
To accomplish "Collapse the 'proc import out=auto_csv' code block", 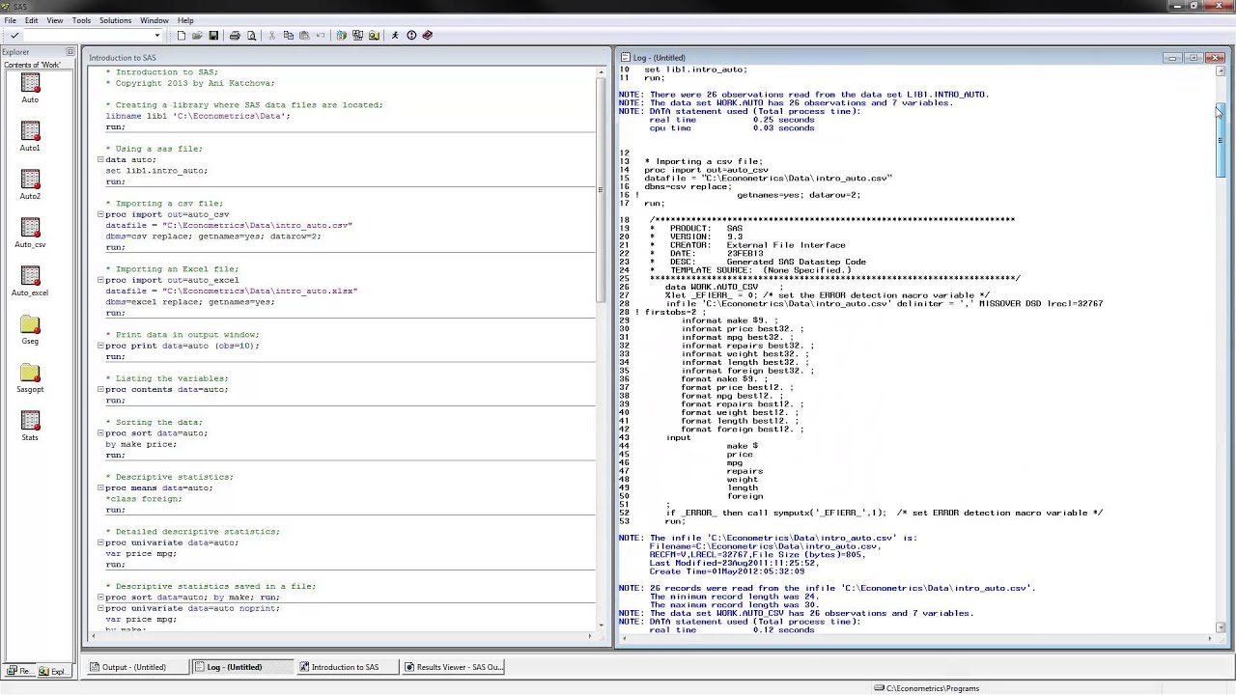I will coord(100,214).
